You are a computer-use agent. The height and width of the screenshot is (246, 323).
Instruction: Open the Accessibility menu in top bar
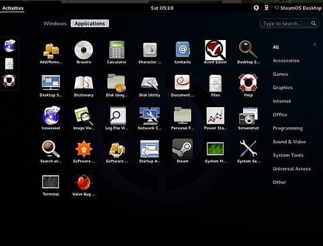pyautogui.click(x=256, y=8)
